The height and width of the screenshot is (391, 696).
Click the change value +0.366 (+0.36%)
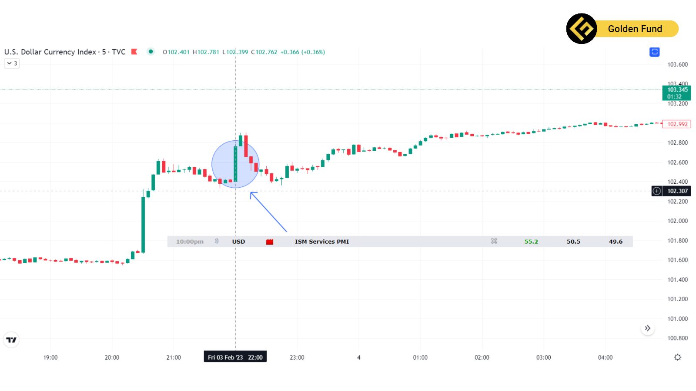tap(303, 52)
